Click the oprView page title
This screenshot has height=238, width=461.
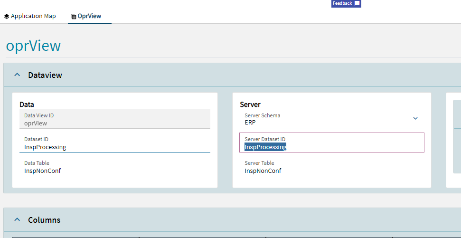[33, 46]
